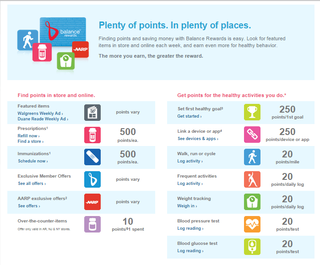Open See devices & apps link

[198, 139]
